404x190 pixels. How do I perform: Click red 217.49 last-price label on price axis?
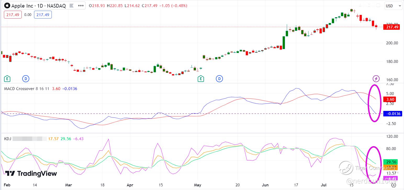tap(391, 27)
